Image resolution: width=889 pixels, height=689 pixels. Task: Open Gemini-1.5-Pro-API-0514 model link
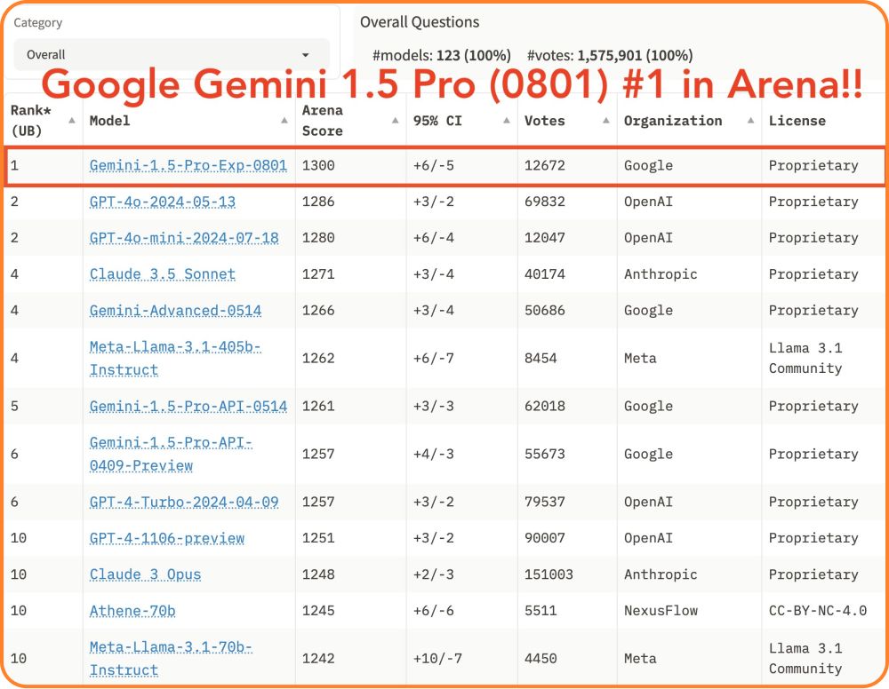pos(188,406)
